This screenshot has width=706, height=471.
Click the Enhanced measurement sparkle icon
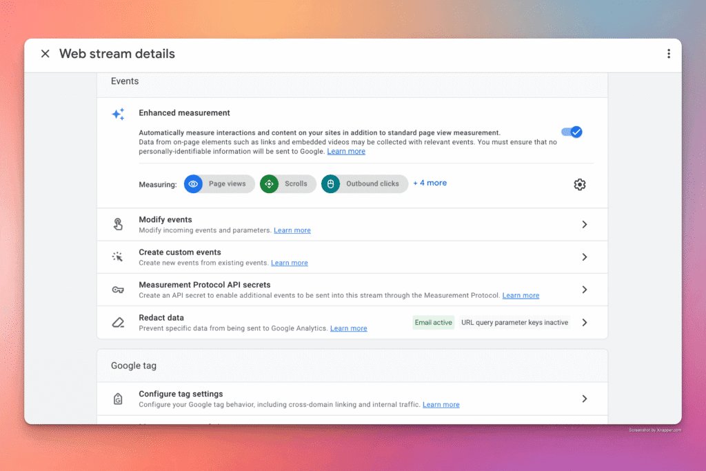(117, 114)
